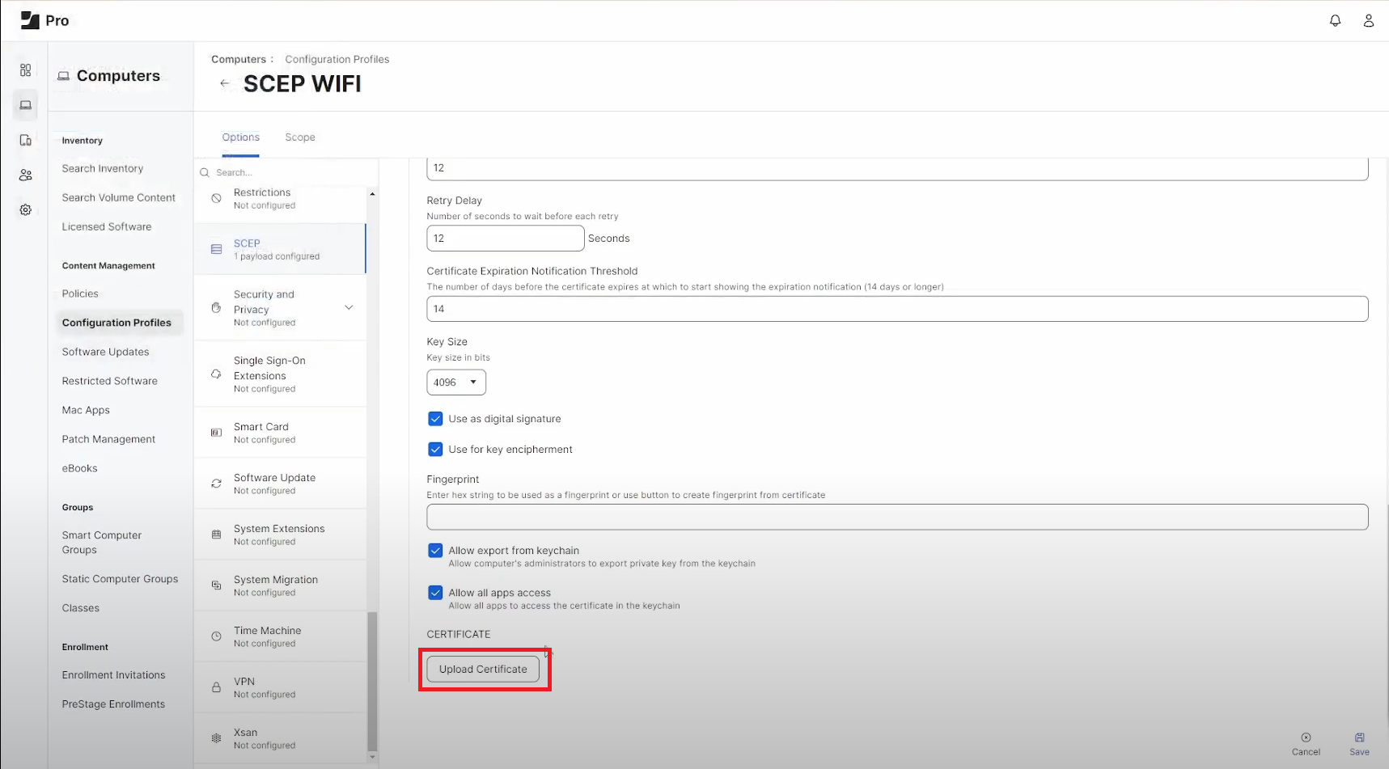Open the Key Size dropdown
The height and width of the screenshot is (769, 1389).
pos(455,382)
